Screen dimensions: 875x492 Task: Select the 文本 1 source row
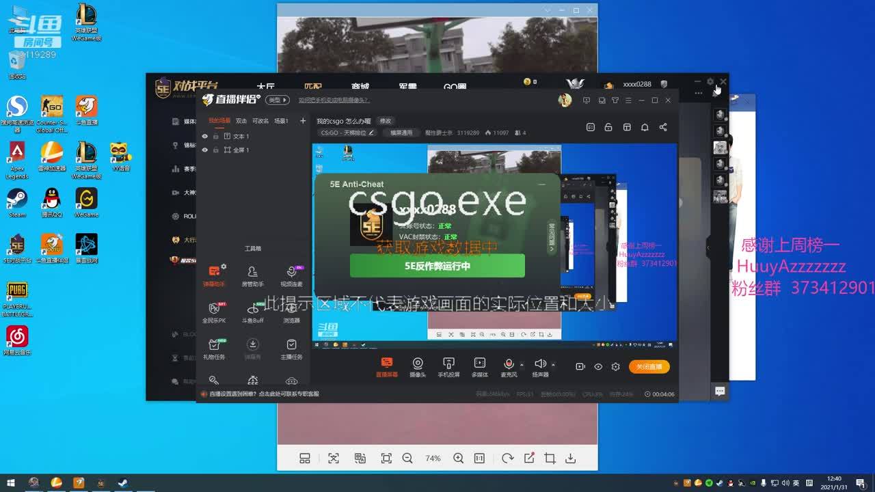click(x=253, y=137)
